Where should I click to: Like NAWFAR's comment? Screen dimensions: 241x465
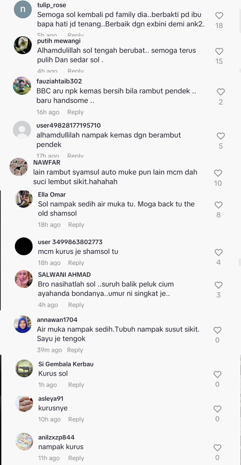218,173
